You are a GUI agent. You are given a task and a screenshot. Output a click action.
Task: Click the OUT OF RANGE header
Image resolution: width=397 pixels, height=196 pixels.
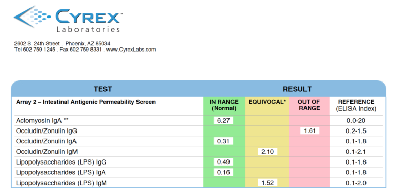pos(309,105)
